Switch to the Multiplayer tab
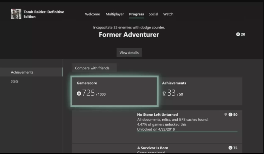This screenshot has height=154, width=264. pyautogui.click(x=115, y=14)
